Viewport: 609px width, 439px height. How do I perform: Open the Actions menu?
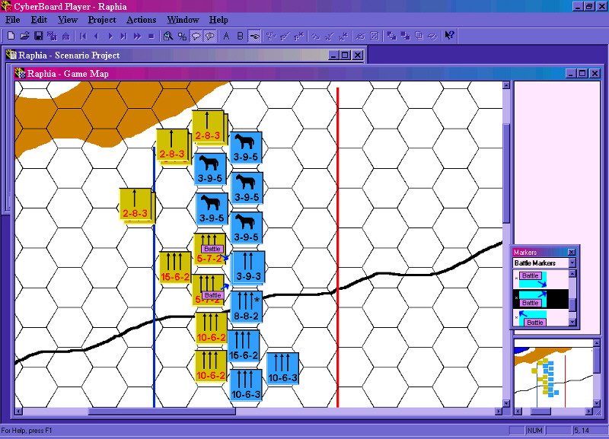[142, 20]
